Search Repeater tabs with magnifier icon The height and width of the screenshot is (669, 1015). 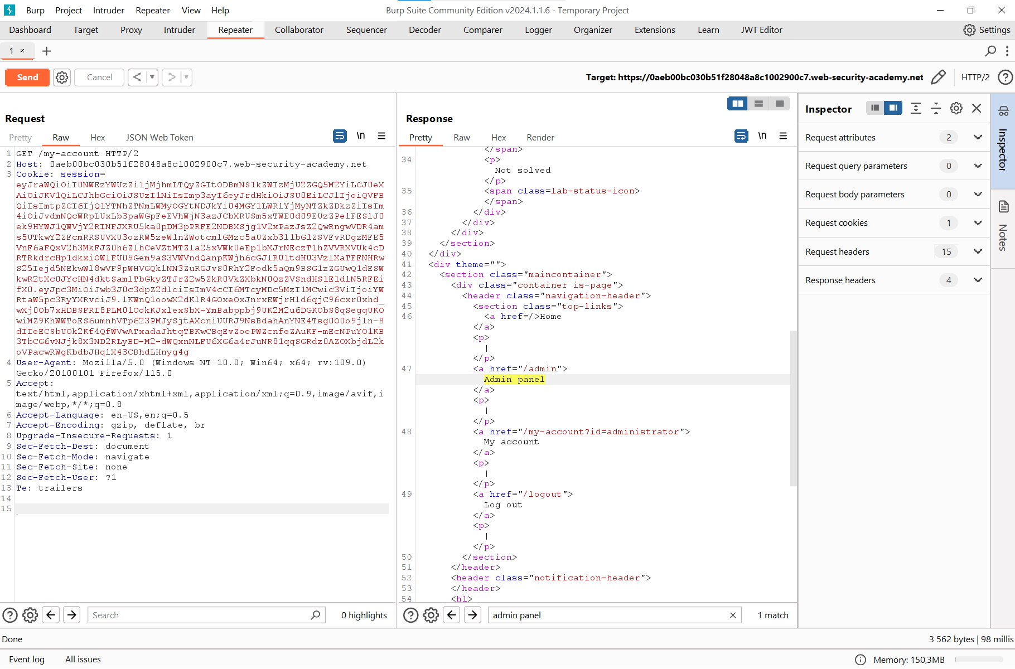click(990, 51)
